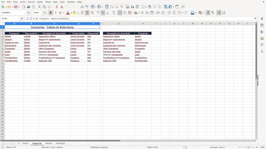Cut the selected cells
The width and height of the screenshot is (266, 149).
(39, 7)
